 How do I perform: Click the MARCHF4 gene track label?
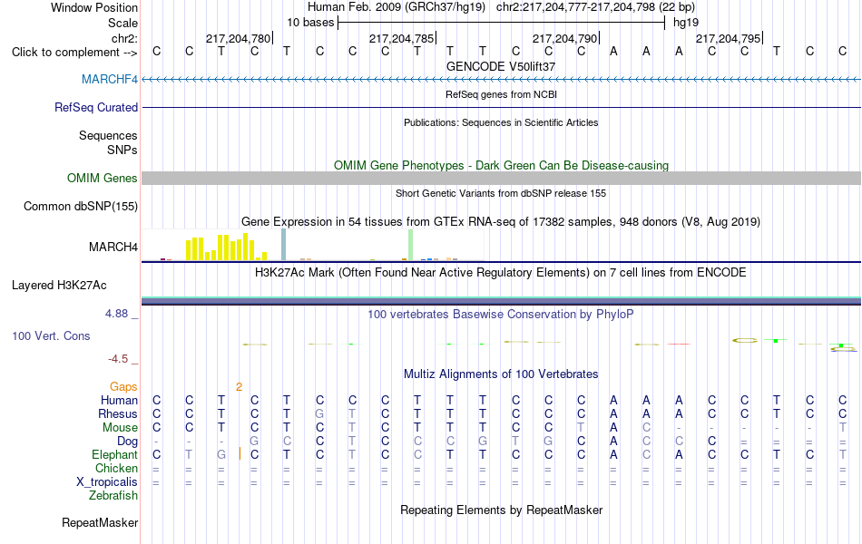pos(110,80)
